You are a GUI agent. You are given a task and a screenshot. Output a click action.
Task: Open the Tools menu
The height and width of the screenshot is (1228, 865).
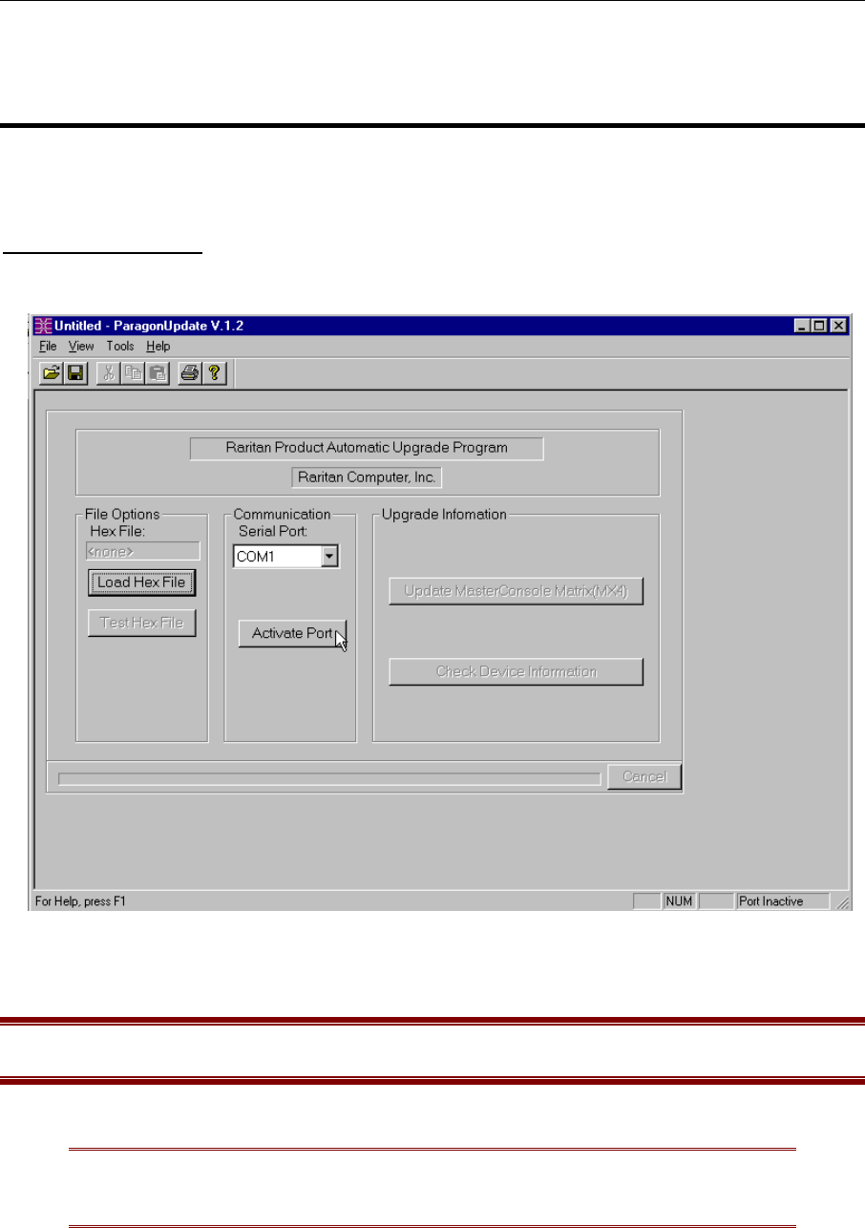click(120, 347)
